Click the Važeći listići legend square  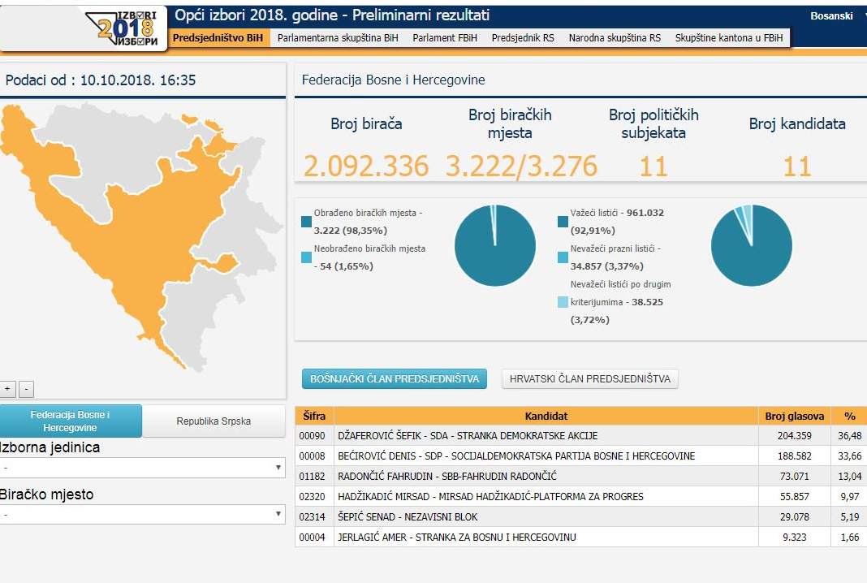[x=563, y=221]
